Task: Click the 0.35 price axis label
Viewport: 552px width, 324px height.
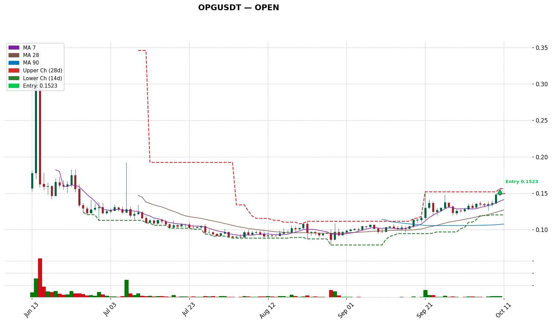Action: [542, 48]
